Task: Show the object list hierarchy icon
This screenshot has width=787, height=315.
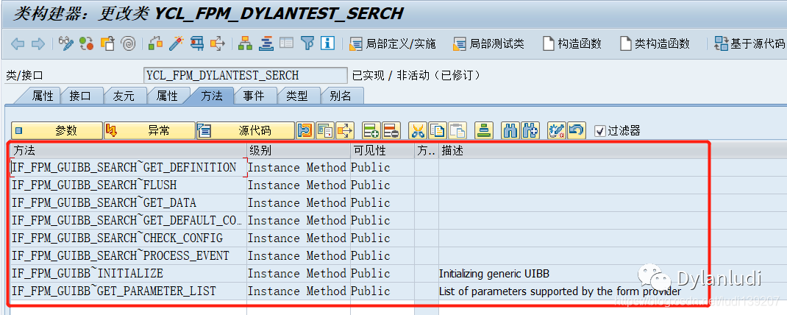Action: click(x=245, y=43)
